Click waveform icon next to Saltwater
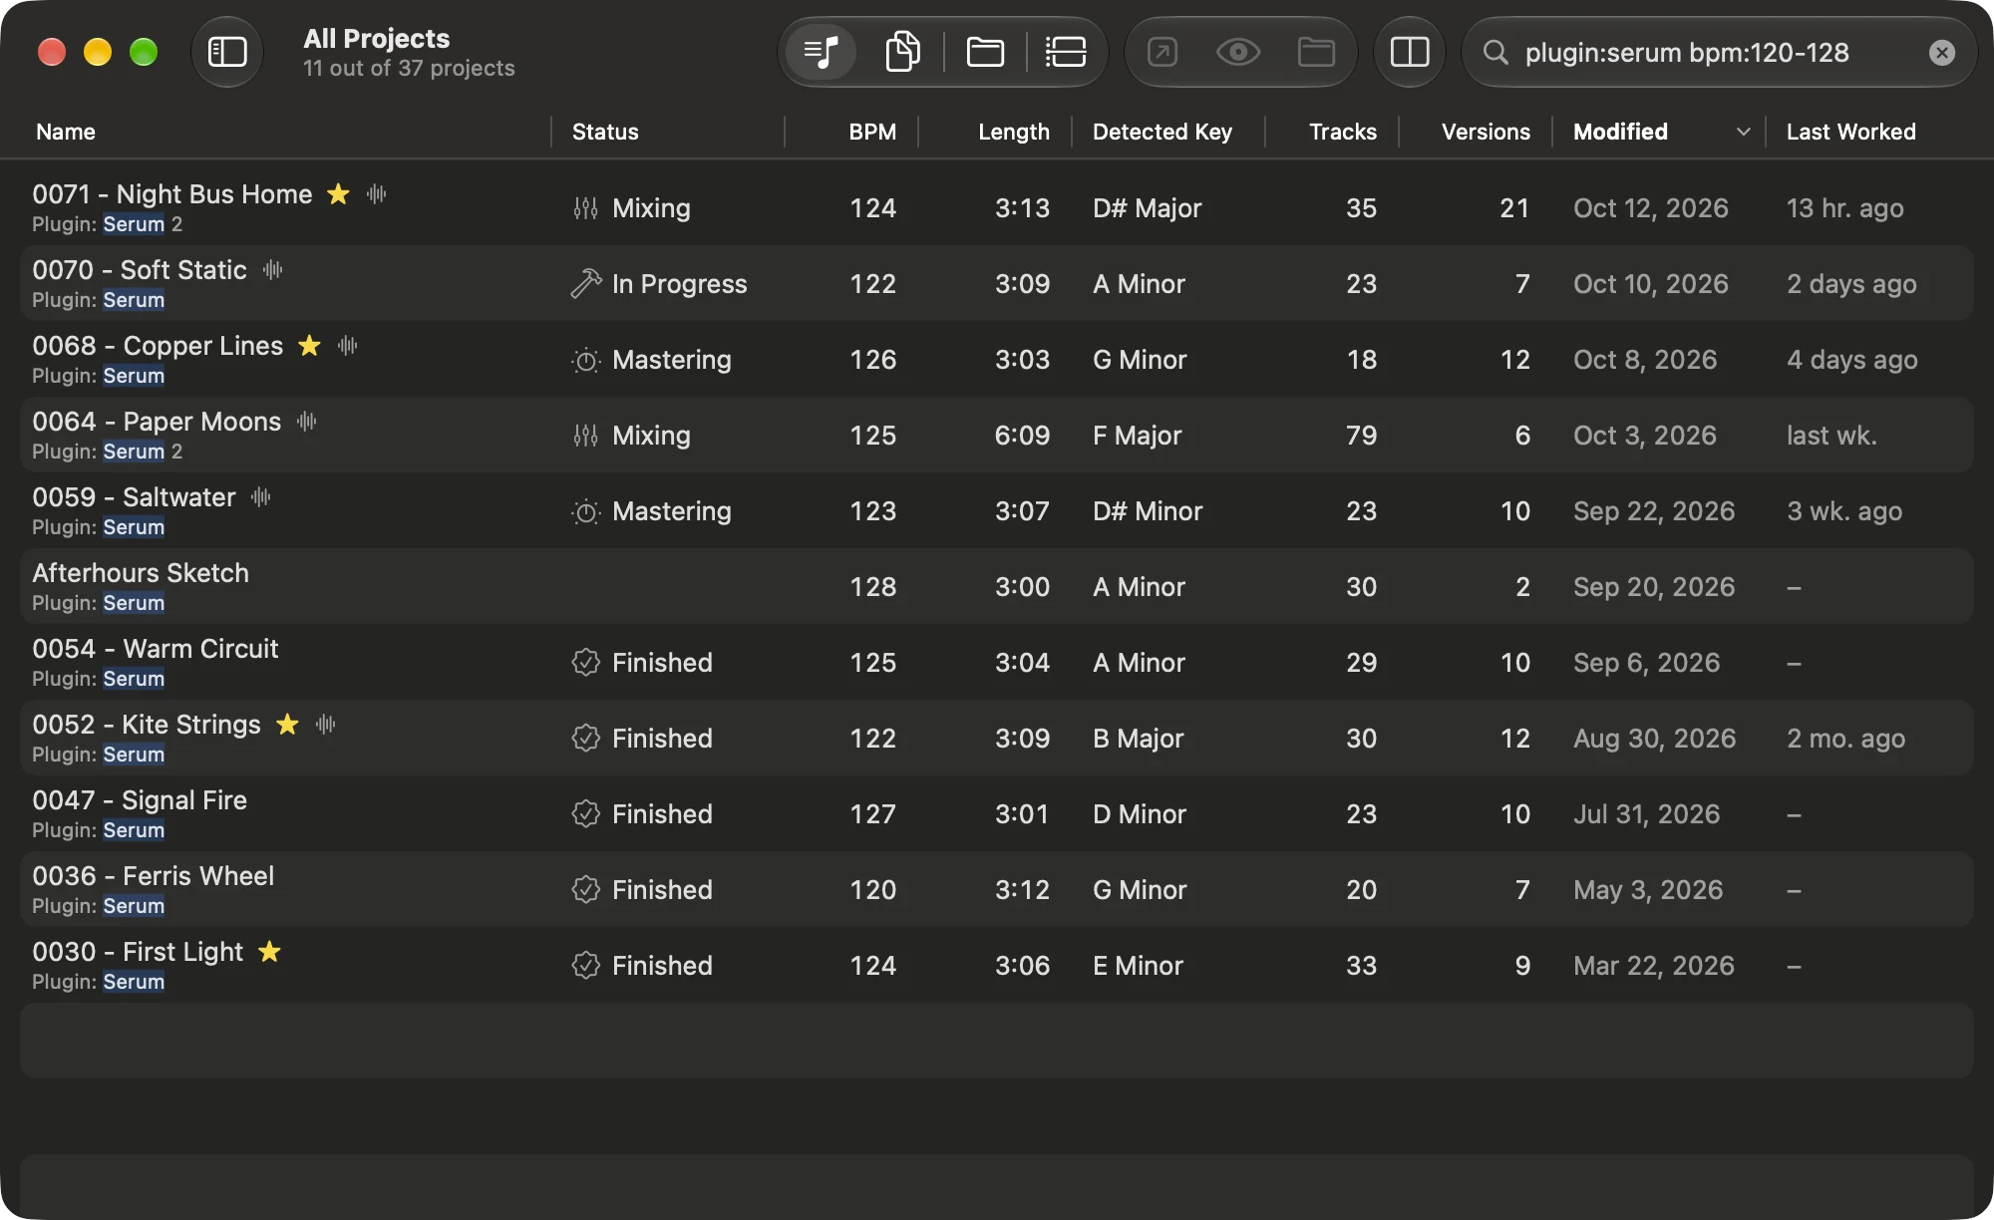 coord(261,496)
